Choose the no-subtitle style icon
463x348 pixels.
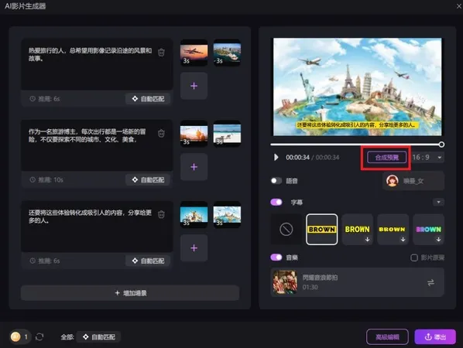point(286,229)
